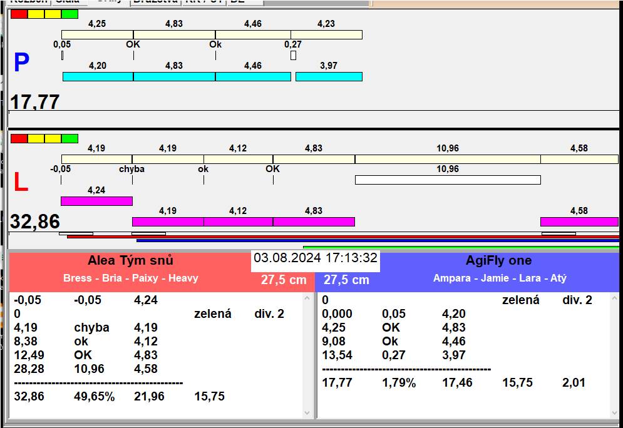
Task: Click the AgiFly one team header
Action: [498, 261]
